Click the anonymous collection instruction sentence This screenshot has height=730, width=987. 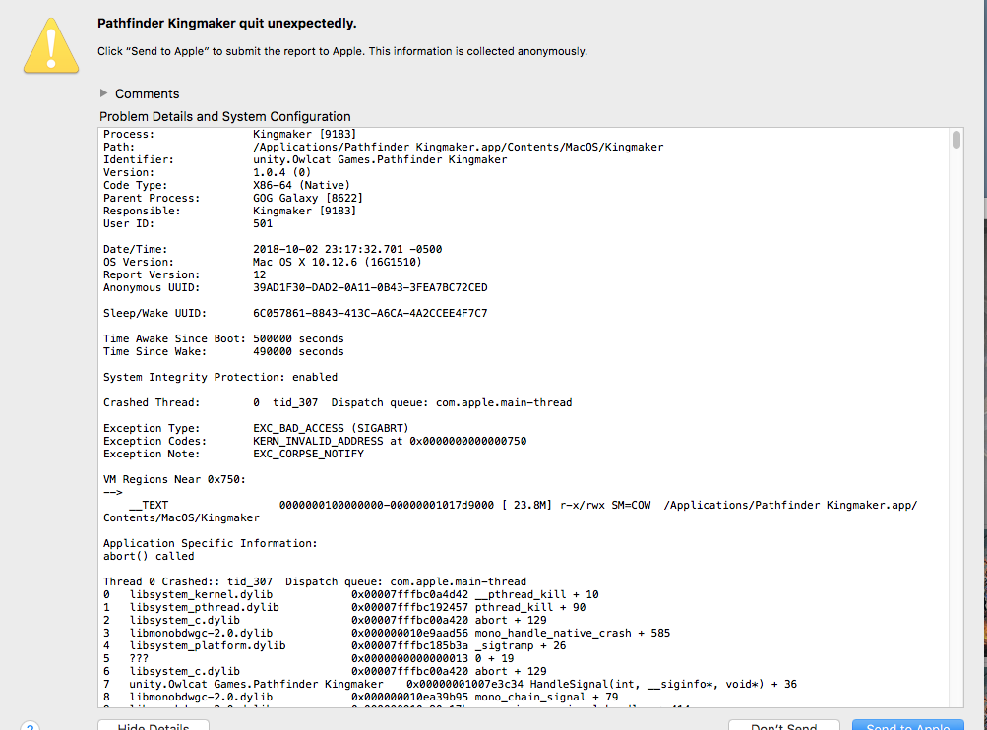[x=342, y=51]
